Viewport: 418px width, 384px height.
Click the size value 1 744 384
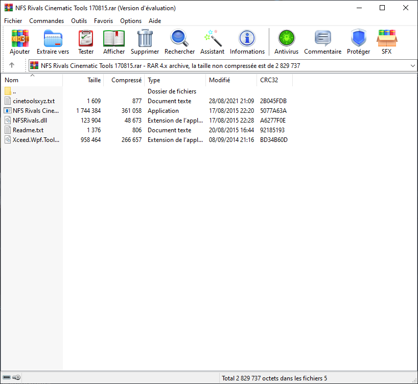pos(88,111)
